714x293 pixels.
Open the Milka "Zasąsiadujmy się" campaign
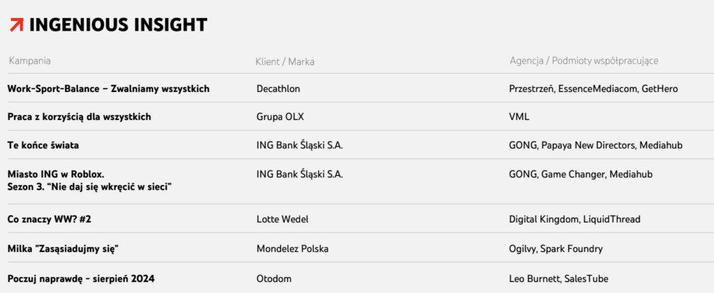click(66, 249)
